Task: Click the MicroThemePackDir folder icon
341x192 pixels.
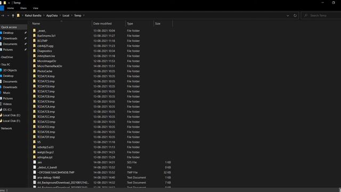Action: (34, 66)
